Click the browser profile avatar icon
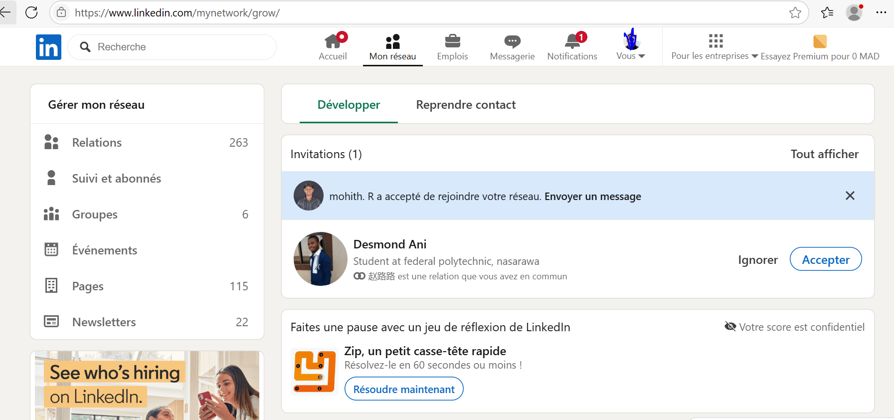Viewport: 894px width, 420px height. [x=854, y=12]
